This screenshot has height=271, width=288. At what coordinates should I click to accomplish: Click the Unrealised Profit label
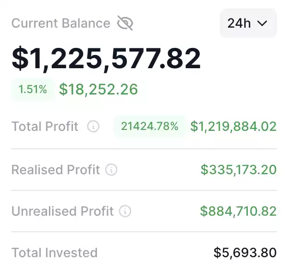(x=62, y=212)
